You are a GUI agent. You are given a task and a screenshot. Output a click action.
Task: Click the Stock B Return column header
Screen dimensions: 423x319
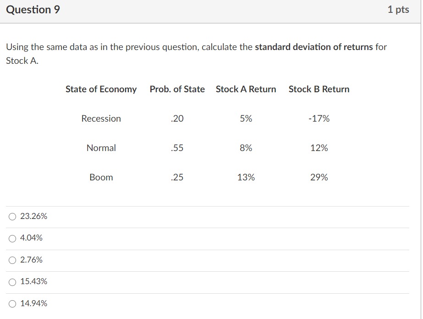pos(319,89)
